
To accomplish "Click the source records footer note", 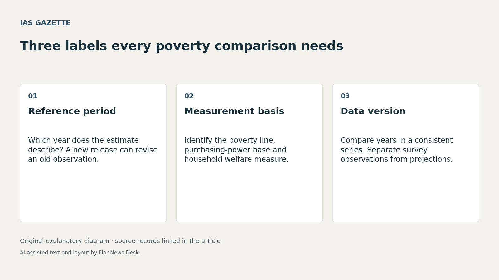I will 120,241.
